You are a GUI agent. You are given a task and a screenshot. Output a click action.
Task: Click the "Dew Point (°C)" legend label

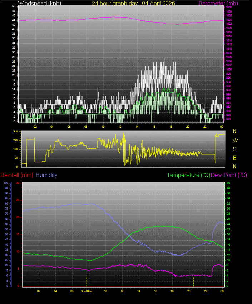[229, 175]
